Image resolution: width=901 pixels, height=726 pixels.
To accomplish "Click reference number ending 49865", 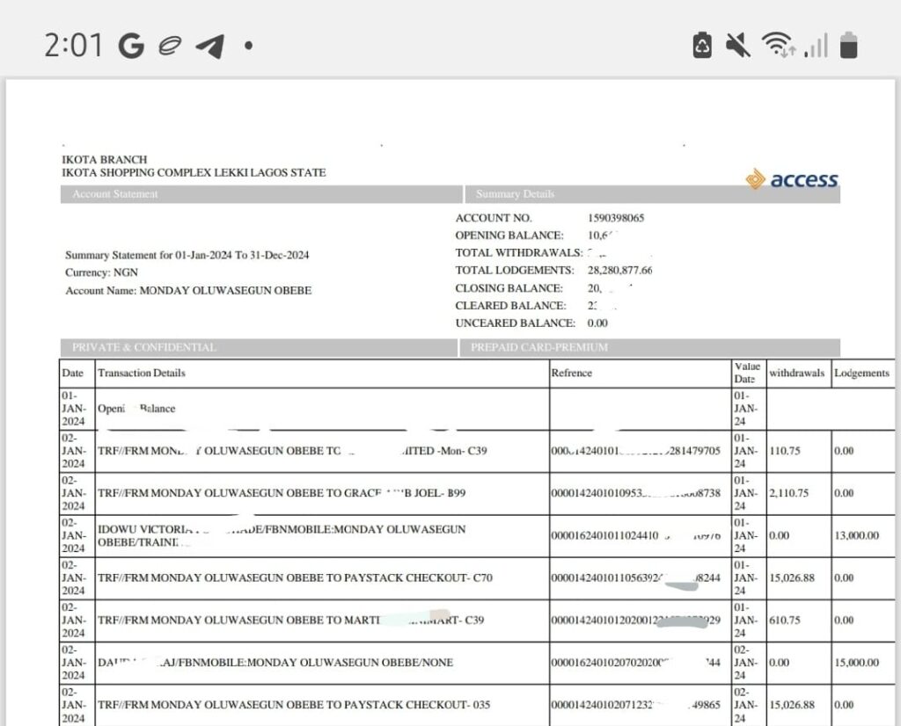I will pos(635,705).
